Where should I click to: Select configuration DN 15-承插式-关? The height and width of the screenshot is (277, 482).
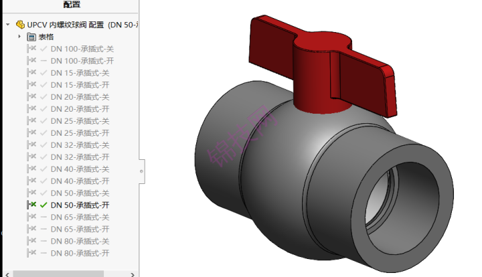click(x=80, y=73)
